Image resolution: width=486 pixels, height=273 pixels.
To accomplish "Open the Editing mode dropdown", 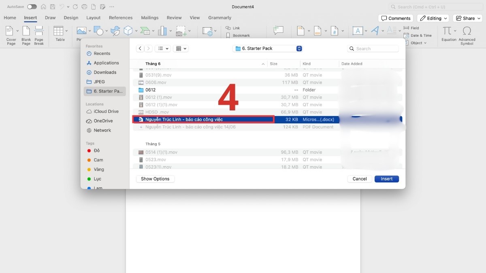I will click(433, 18).
